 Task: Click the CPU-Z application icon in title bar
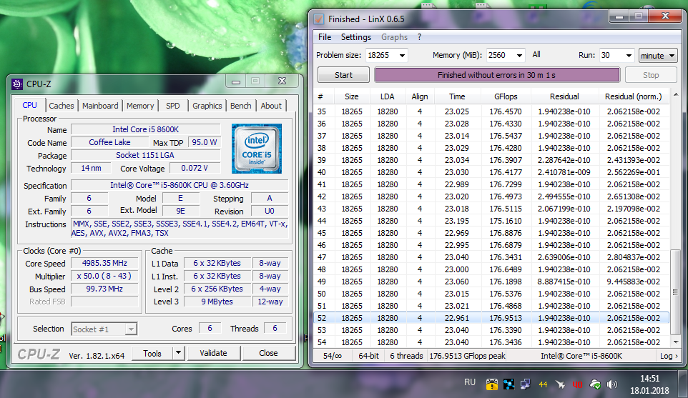click(x=17, y=84)
